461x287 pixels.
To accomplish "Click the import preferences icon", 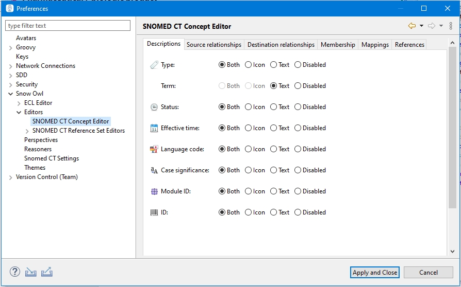I will (x=31, y=272).
